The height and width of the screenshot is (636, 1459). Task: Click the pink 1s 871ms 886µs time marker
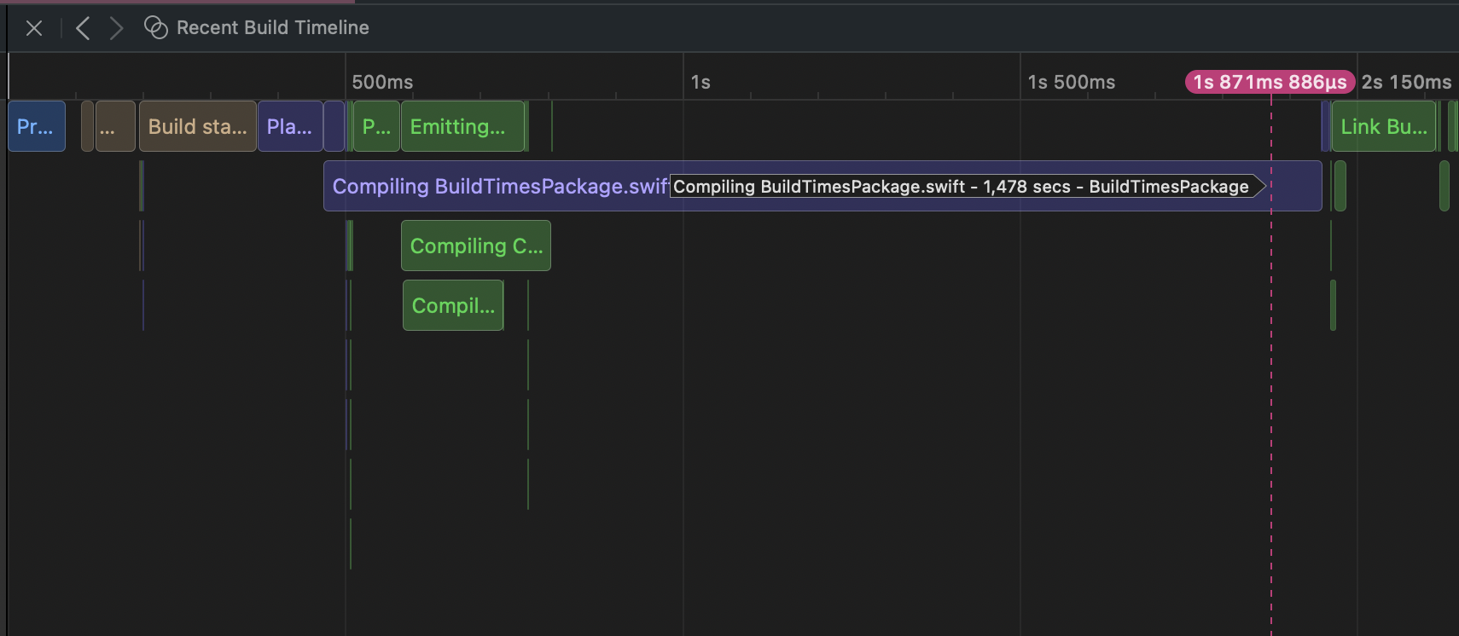point(1269,82)
